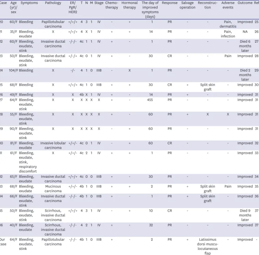This screenshot has height=255, width=259.
Task: Select the '61/F' age cell
Action: click(x=14, y=153)
